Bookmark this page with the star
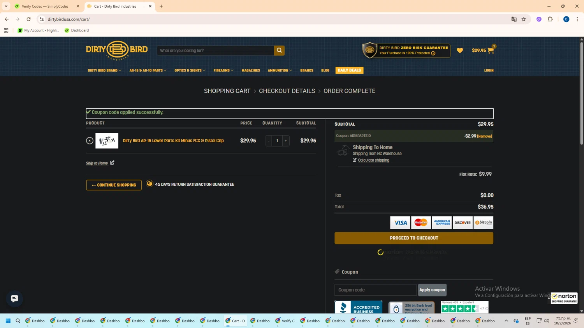 click(524, 19)
